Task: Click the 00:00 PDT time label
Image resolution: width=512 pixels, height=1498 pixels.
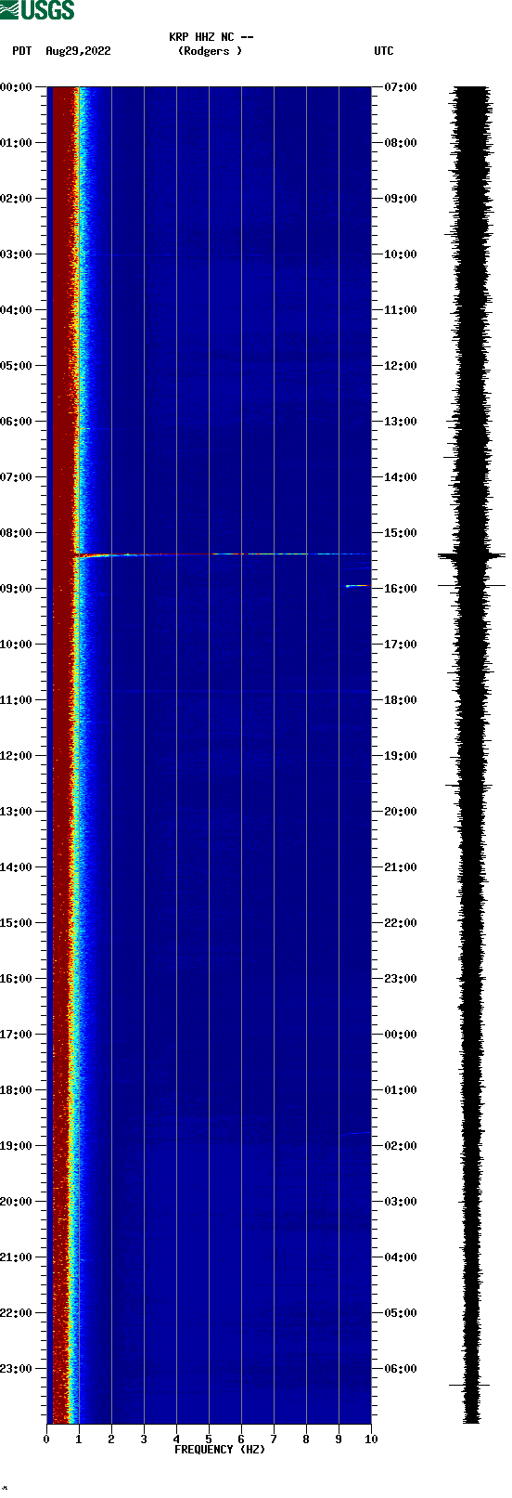Action: [x=17, y=87]
